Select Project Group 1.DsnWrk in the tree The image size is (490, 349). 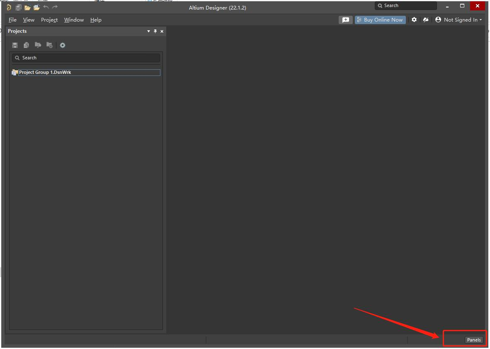point(45,72)
